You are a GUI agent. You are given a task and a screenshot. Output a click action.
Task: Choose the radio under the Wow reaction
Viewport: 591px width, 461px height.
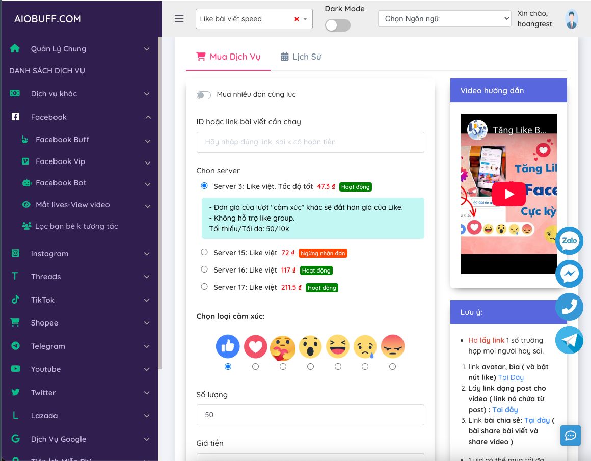(x=311, y=366)
